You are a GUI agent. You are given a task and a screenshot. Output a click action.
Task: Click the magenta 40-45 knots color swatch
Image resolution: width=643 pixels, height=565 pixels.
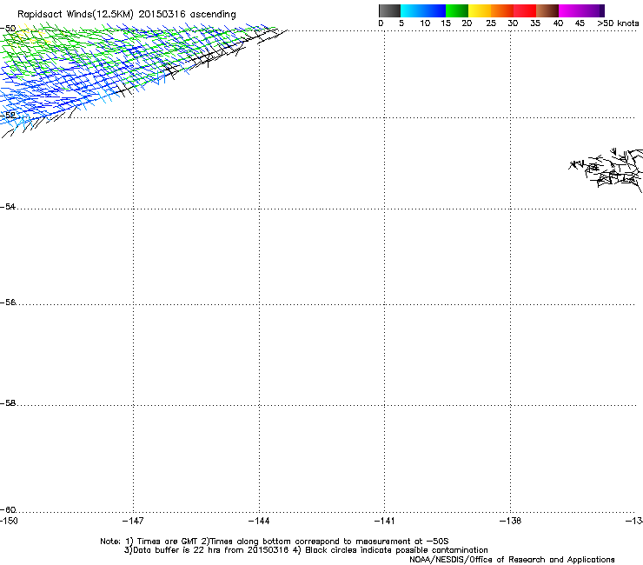point(570,10)
